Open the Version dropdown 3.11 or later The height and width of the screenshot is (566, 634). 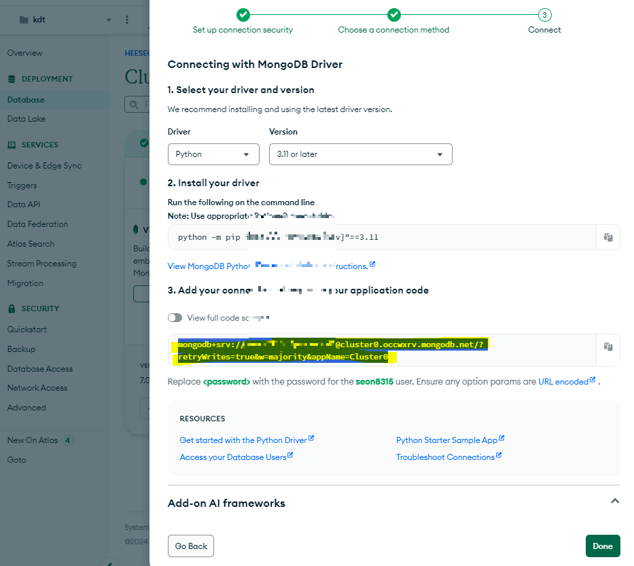(361, 154)
